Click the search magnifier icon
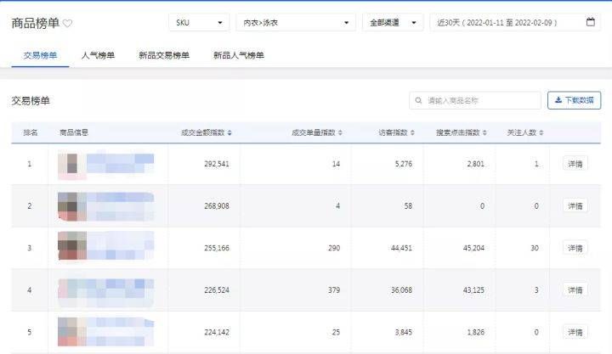 (x=420, y=101)
